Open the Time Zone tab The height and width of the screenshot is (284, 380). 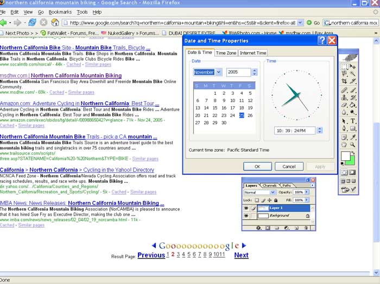click(226, 53)
